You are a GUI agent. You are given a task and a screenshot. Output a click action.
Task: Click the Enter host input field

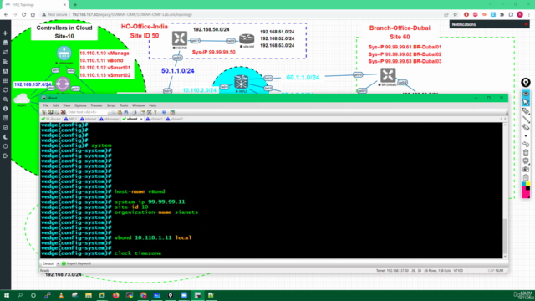pyautogui.click(x=87, y=112)
